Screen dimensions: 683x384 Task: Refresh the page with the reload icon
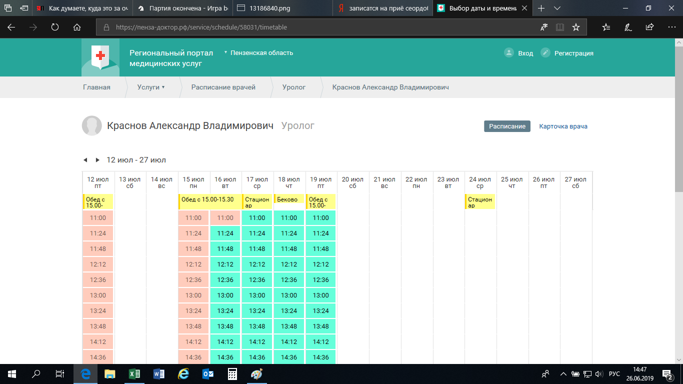[55, 27]
